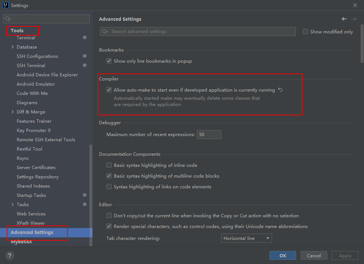Click the back navigation arrow
Viewport: 364px width, 264px height.
(x=344, y=19)
